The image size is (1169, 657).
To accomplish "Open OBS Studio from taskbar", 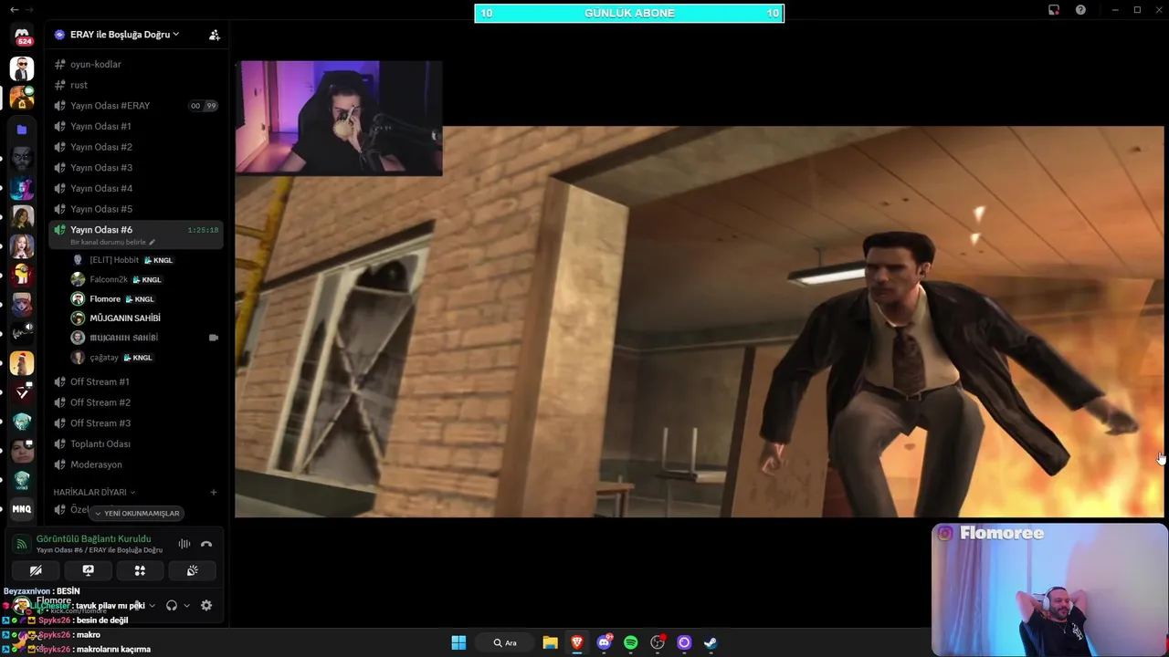I will pyautogui.click(x=658, y=642).
